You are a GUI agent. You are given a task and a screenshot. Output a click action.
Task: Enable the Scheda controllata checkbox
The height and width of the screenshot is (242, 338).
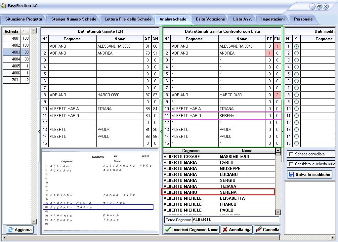point(291,154)
